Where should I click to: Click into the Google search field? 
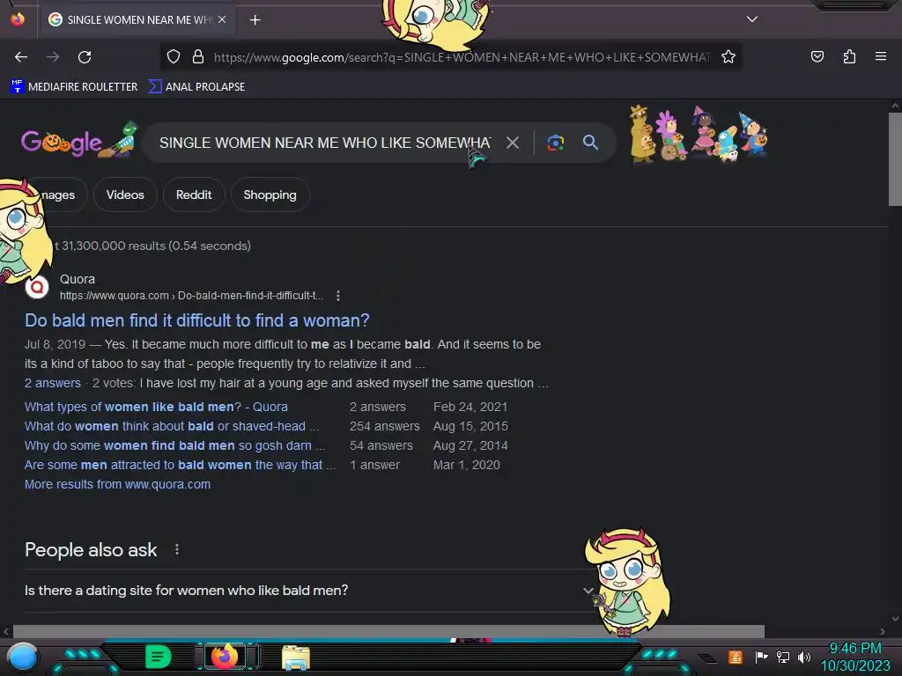(325, 143)
